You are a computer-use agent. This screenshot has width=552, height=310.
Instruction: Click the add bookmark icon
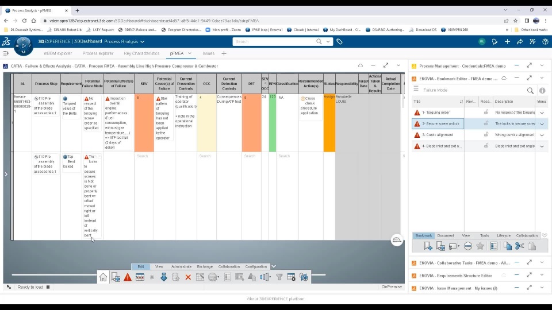(x=428, y=246)
